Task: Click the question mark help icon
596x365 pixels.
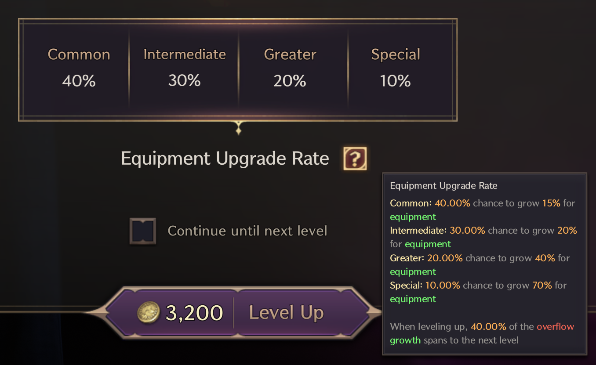Action: (355, 159)
